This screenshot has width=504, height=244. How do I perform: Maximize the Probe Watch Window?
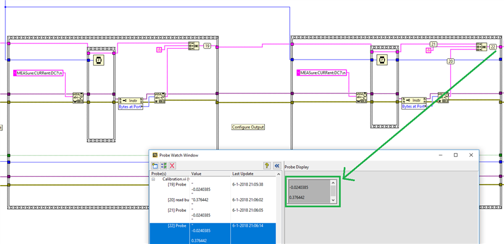coord(456,155)
